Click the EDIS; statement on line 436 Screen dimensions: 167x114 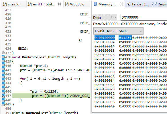click(x=23, y=49)
